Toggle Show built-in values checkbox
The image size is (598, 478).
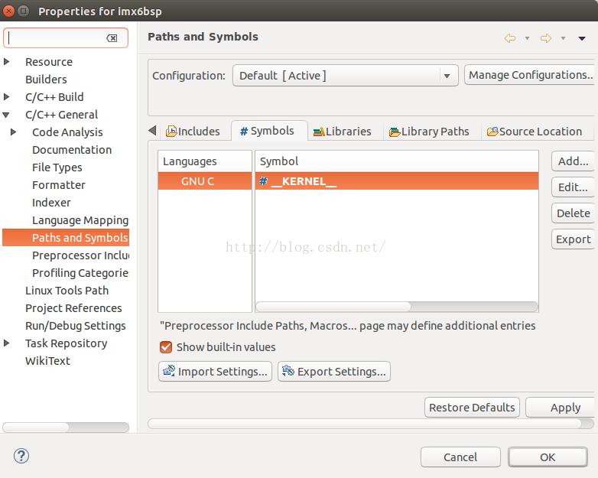point(165,347)
